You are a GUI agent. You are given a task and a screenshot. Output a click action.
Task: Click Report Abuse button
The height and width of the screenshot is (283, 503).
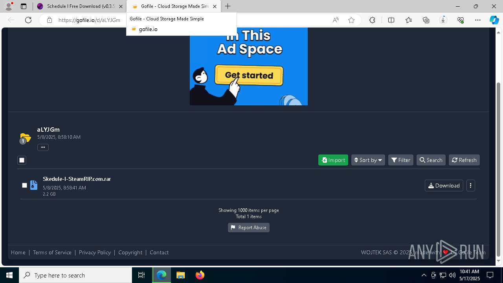249,228
